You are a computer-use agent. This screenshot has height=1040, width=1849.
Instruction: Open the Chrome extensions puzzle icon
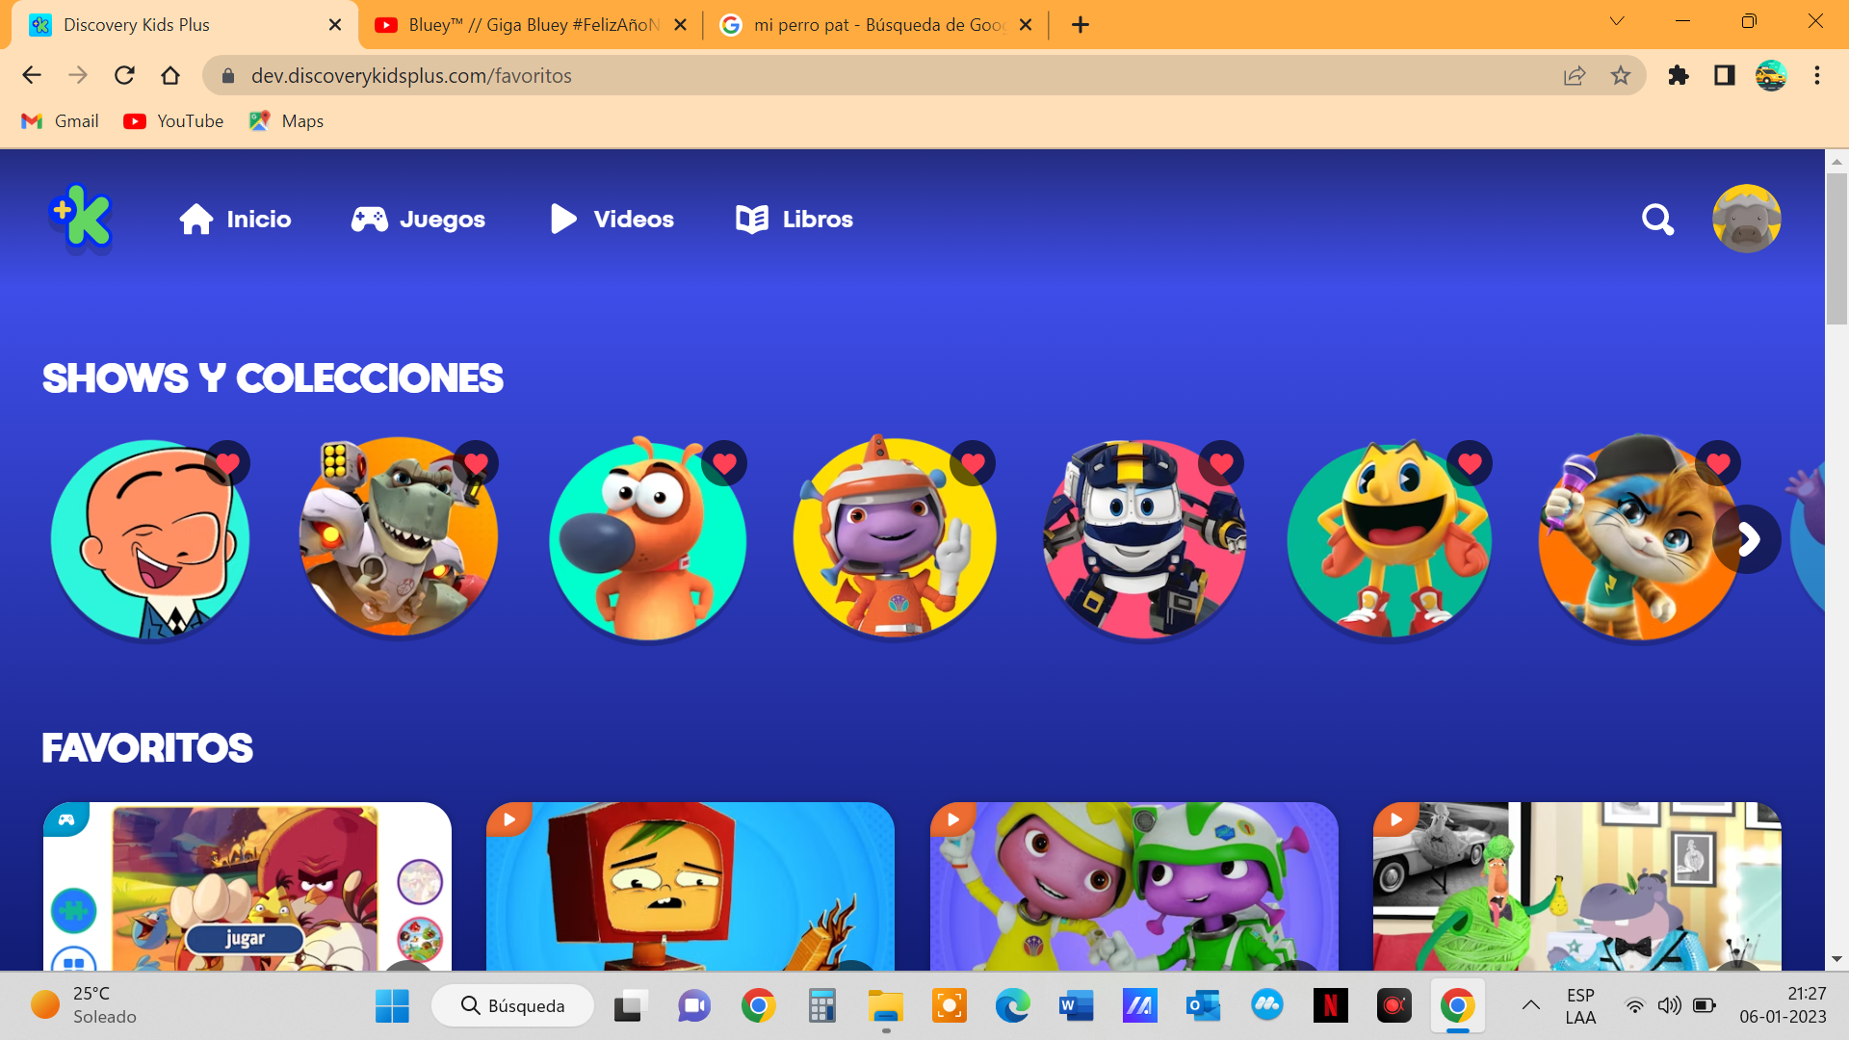pos(1679,75)
